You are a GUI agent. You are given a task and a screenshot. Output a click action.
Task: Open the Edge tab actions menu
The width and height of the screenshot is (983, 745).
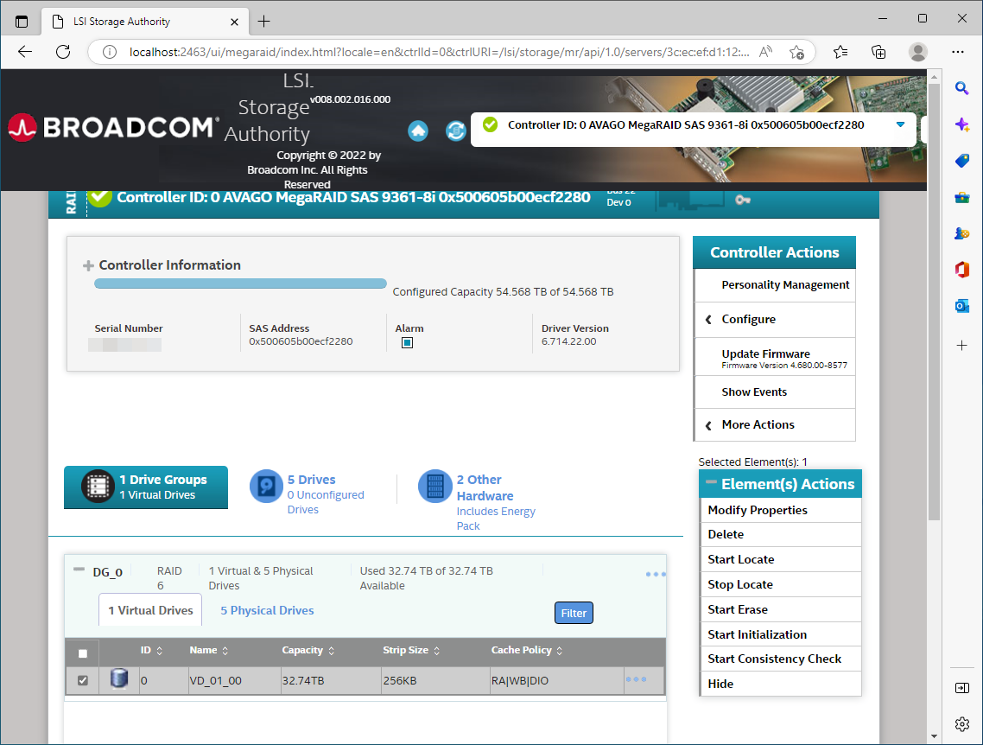click(x=22, y=22)
